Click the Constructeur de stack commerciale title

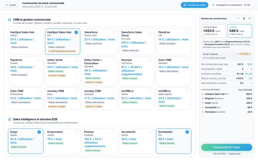point(43,3)
